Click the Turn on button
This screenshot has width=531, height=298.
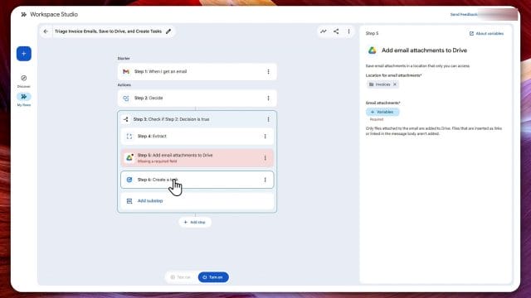coord(213,277)
